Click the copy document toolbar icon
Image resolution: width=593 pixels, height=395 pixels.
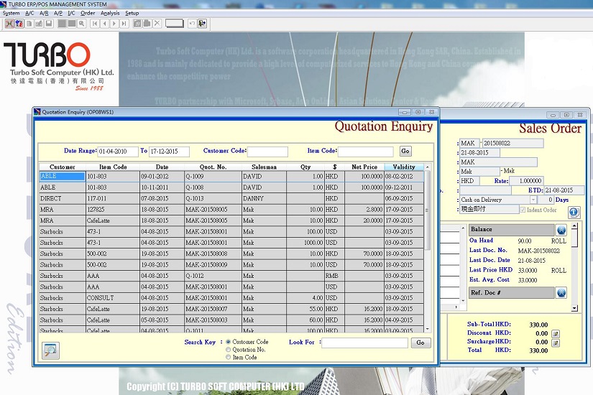pos(29,24)
